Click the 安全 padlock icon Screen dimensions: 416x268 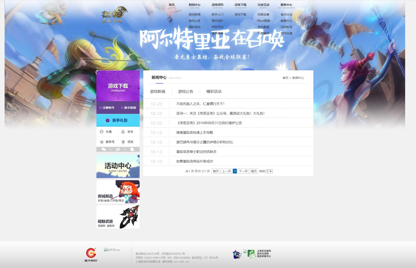123,132
